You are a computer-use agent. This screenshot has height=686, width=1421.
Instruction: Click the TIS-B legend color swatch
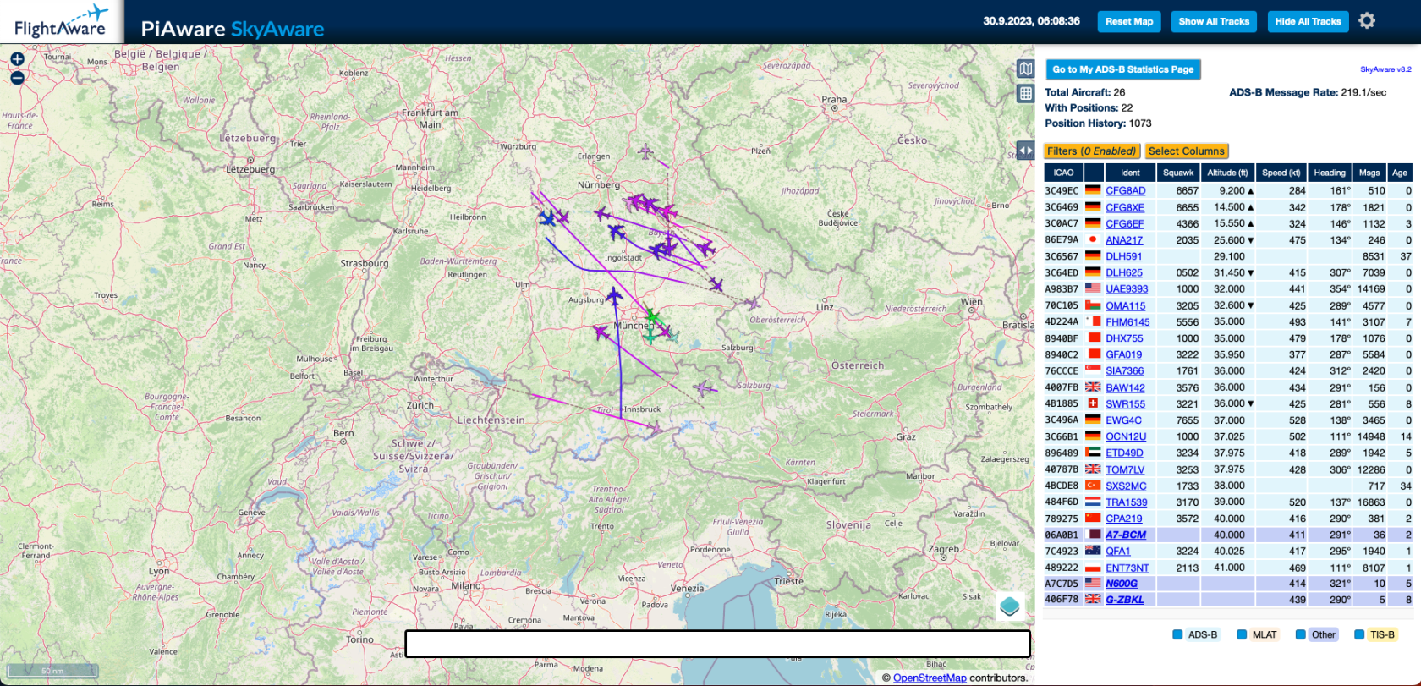point(1359,634)
